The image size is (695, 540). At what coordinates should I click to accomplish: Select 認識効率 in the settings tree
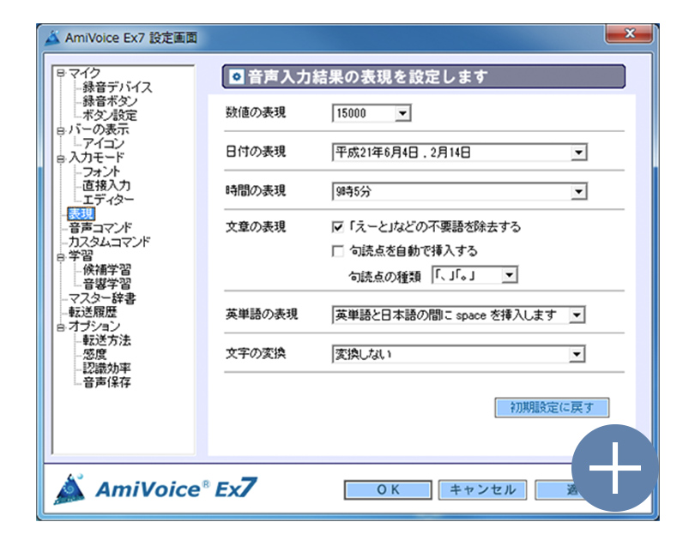click(x=106, y=369)
